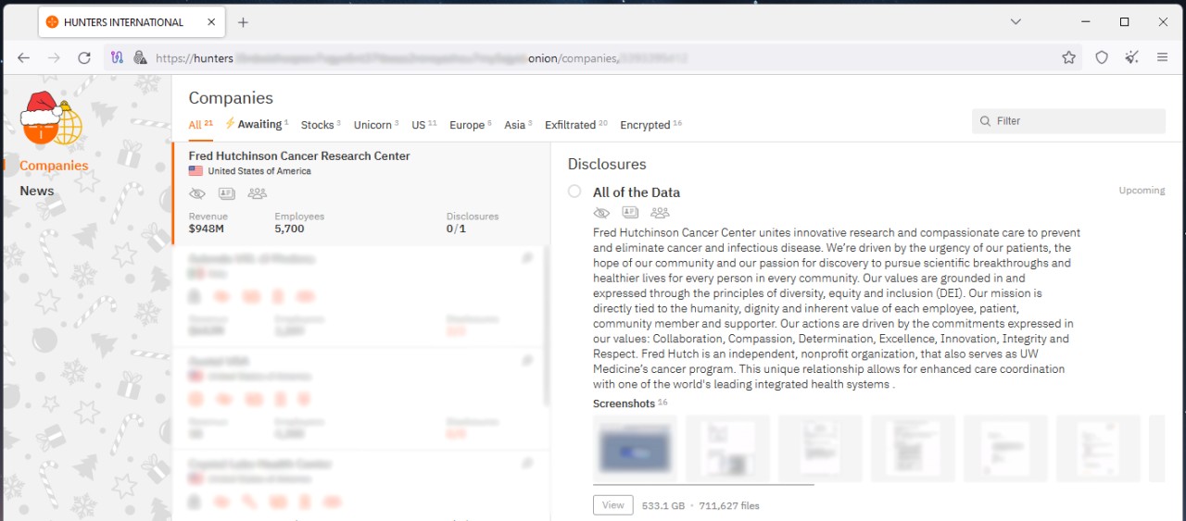Open the browser hamburger application menu
Screen dimensions: 1186x521
(x=1162, y=57)
